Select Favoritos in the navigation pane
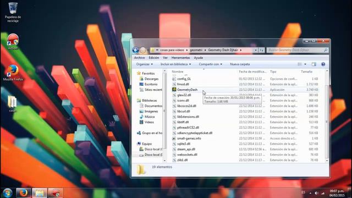Viewport: 352px width, 198px height. click(148, 73)
